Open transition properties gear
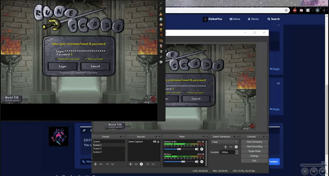 coord(236,147)
